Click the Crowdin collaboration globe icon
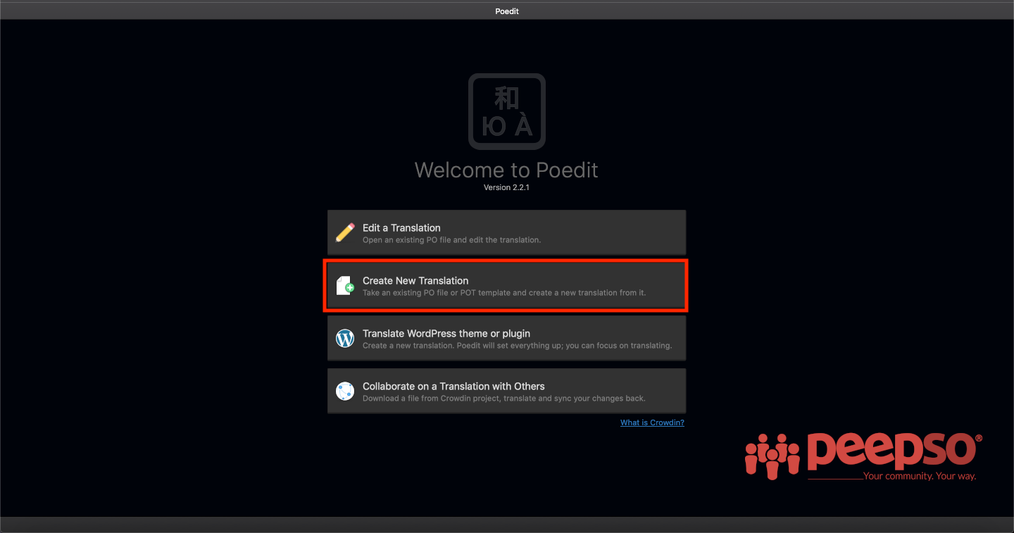Screen dimensions: 1014x533 345,391
